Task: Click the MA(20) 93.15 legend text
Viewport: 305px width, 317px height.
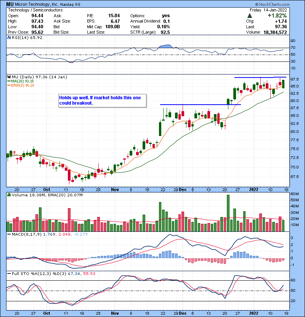Action: [x=22, y=81]
